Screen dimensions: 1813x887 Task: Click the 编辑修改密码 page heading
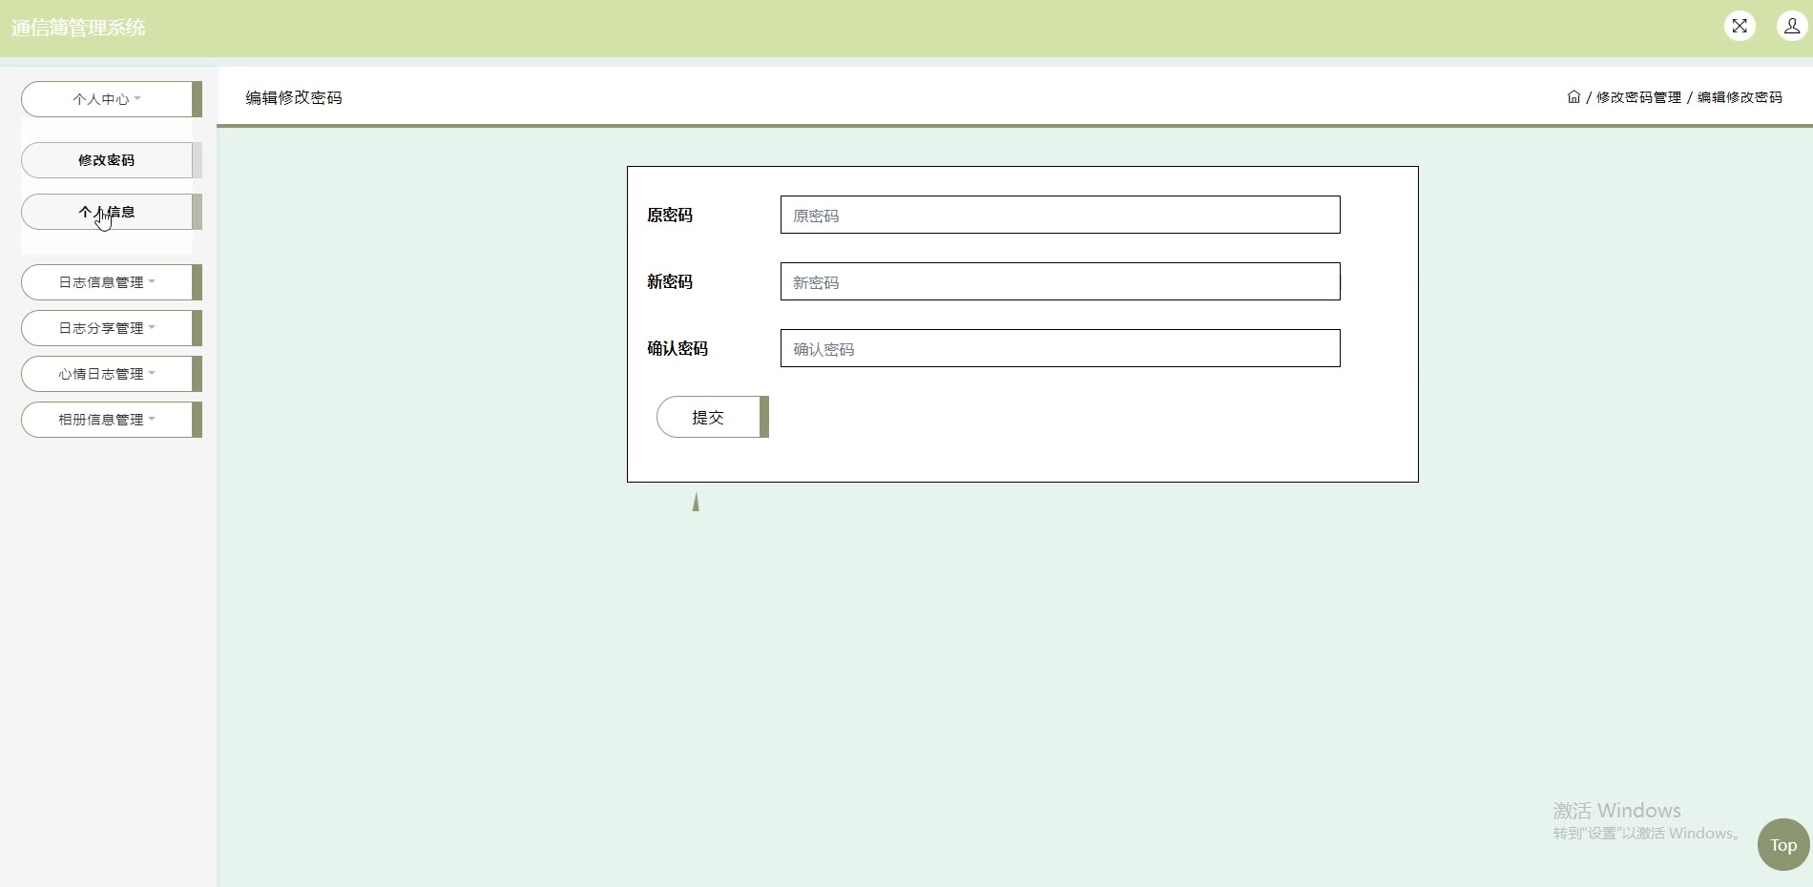[294, 97]
